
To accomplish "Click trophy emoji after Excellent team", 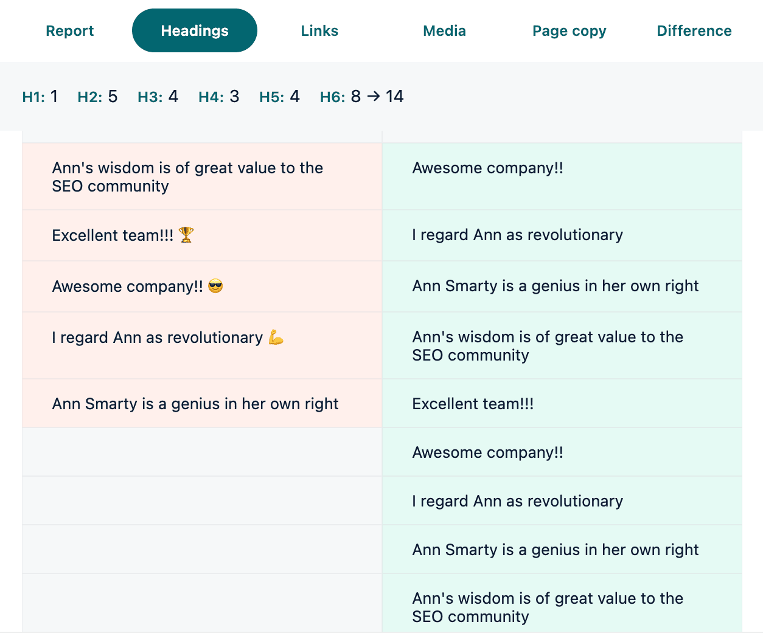I will click(x=186, y=235).
